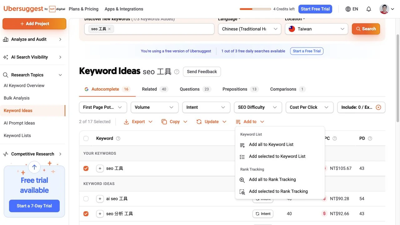Click the Export download icon
This screenshot has height=225, width=400.
(126, 122)
